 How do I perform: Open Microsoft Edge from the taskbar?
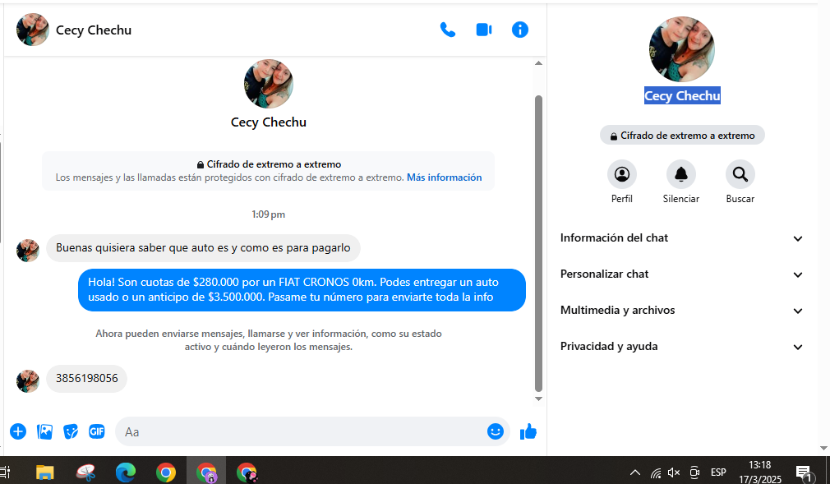[x=126, y=472]
